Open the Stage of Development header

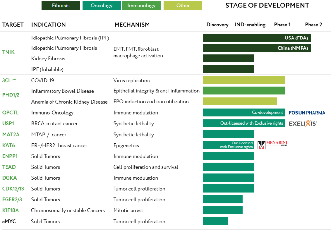(x=267, y=5)
